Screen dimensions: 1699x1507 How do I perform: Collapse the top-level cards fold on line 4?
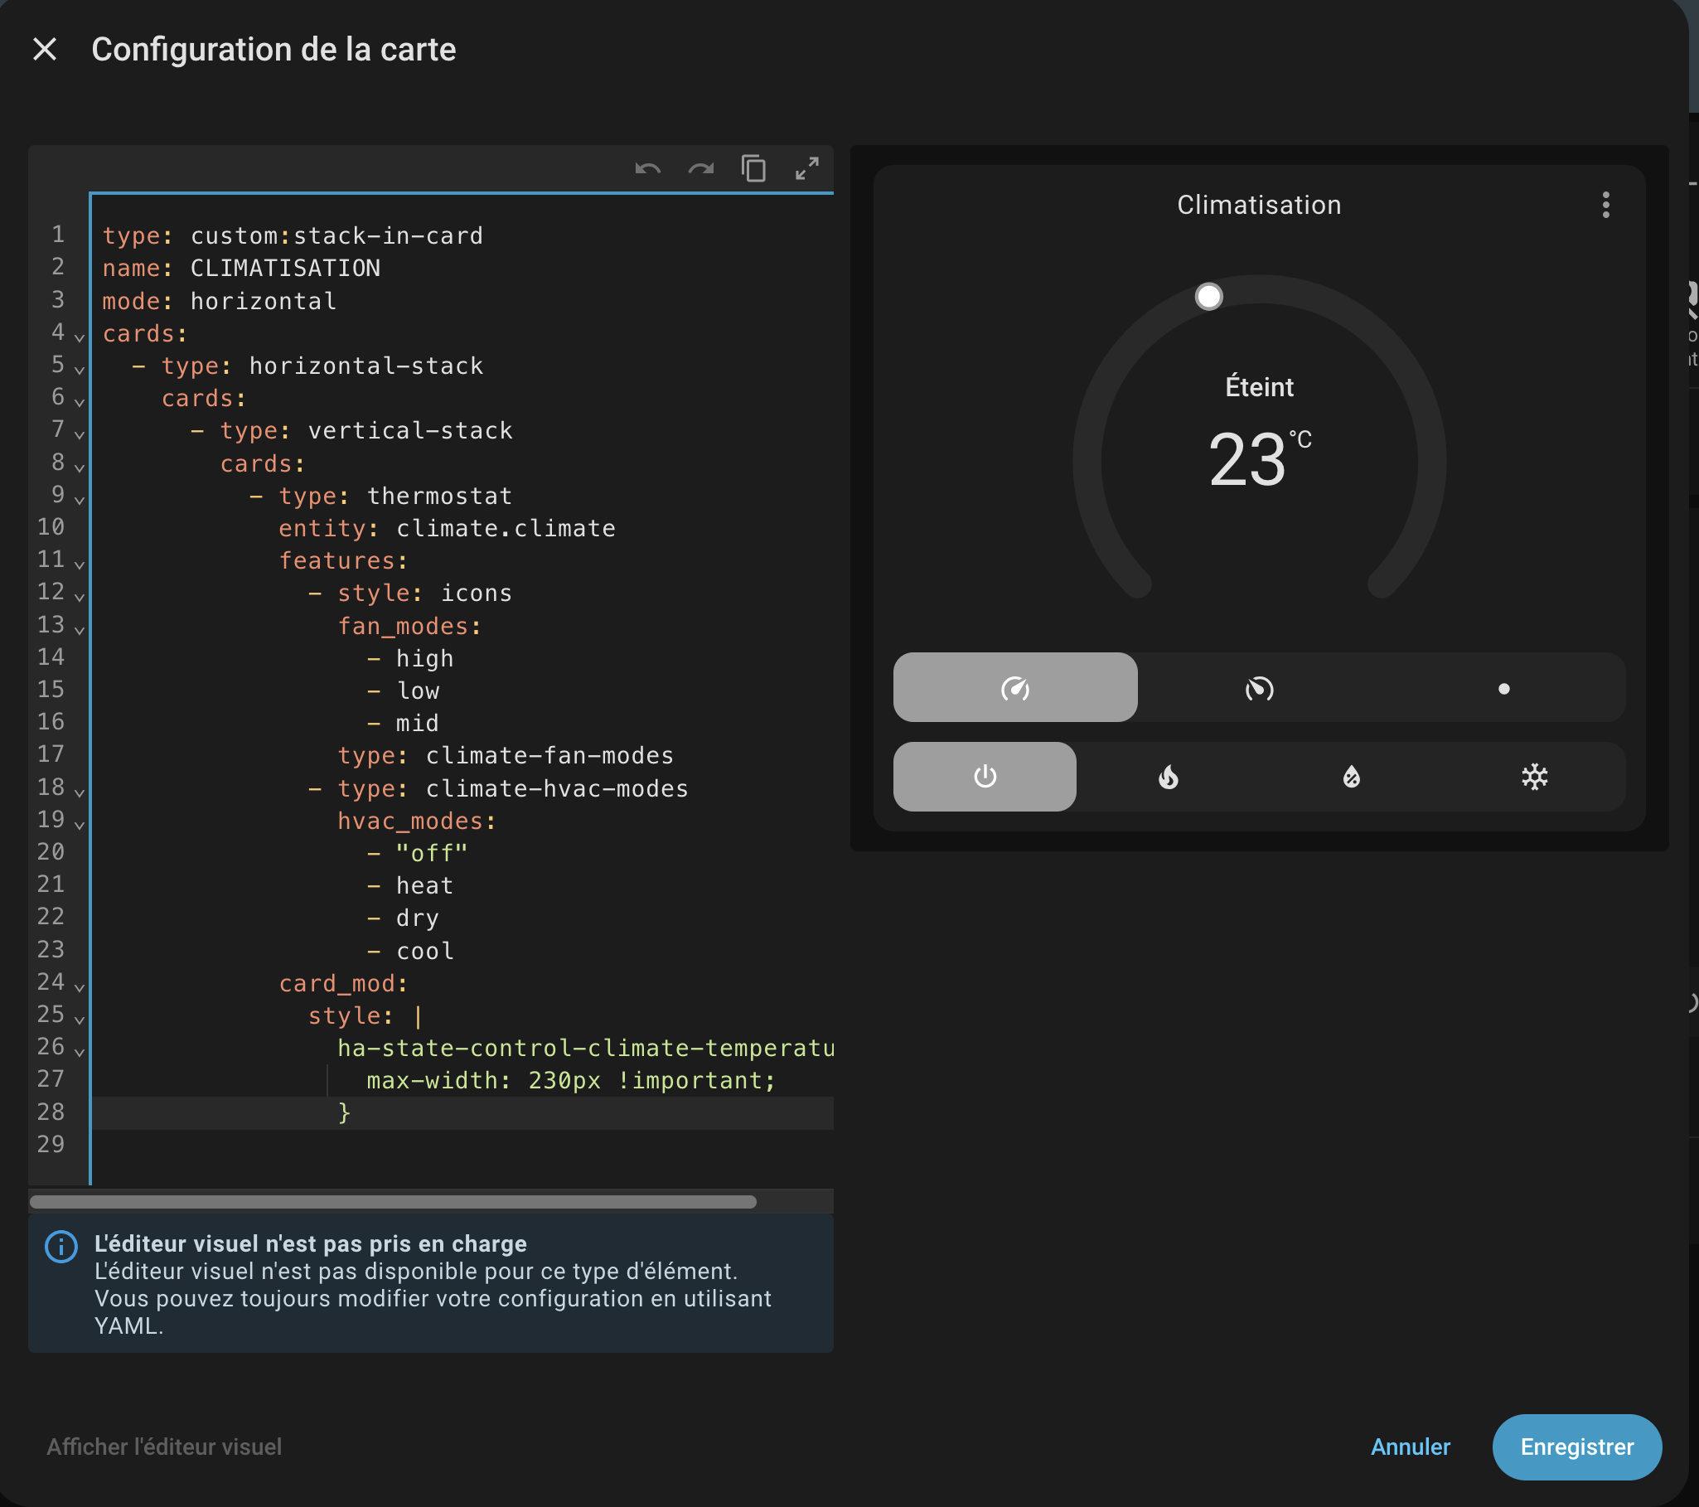pyautogui.click(x=80, y=337)
